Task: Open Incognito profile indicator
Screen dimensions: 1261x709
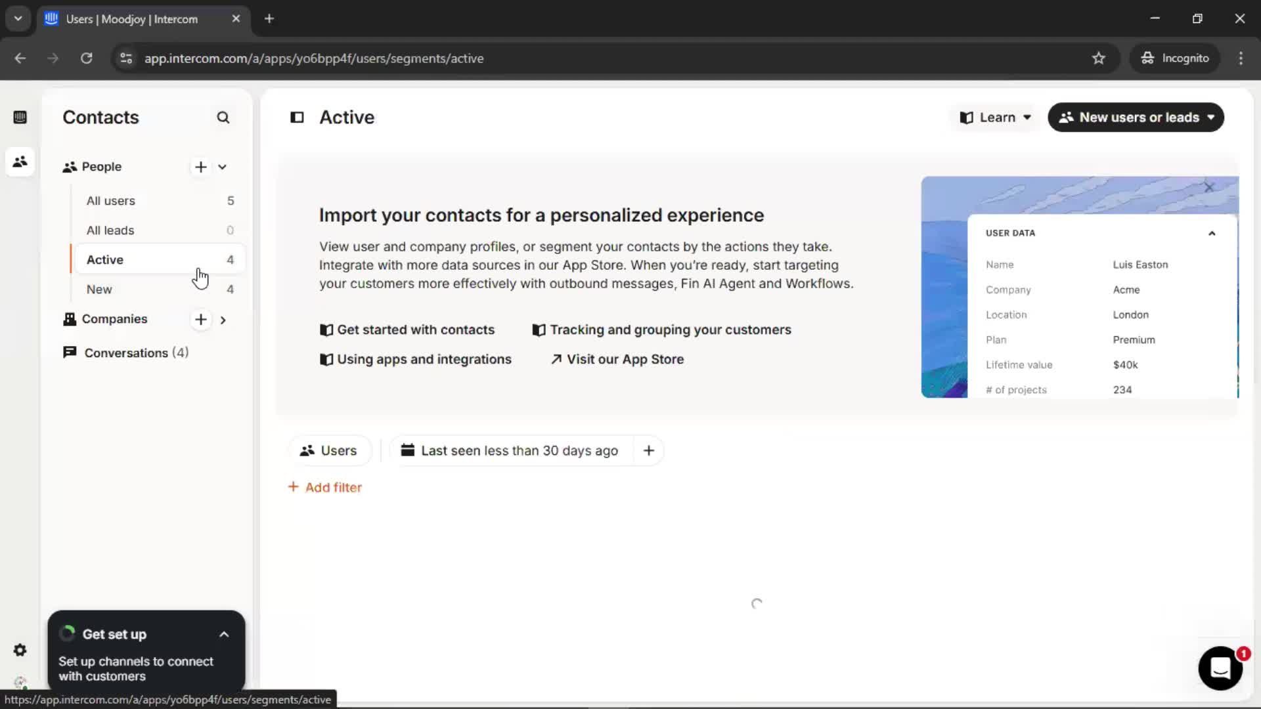Action: pyautogui.click(x=1175, y=58)
